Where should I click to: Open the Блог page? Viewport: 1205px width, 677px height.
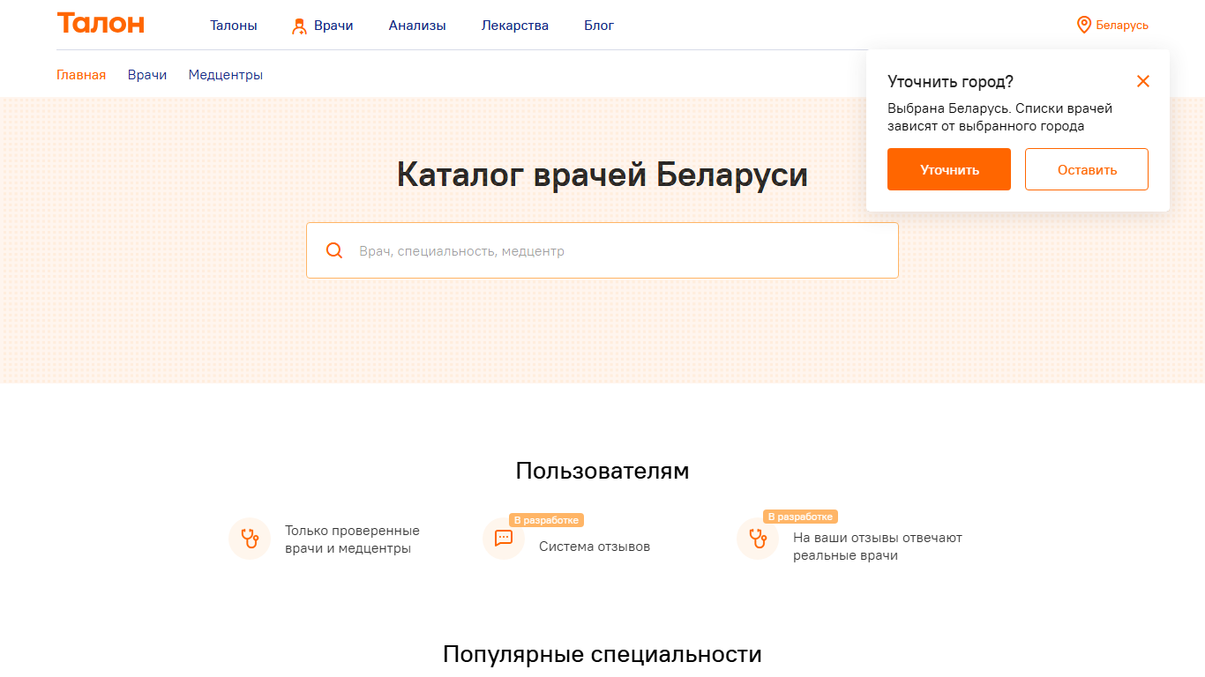[599, 26]
